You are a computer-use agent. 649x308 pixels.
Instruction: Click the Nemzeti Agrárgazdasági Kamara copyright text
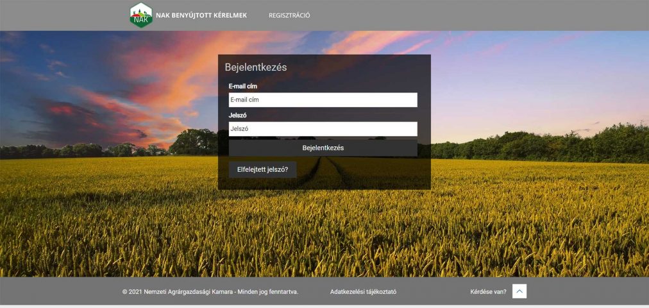coord(210,292)
